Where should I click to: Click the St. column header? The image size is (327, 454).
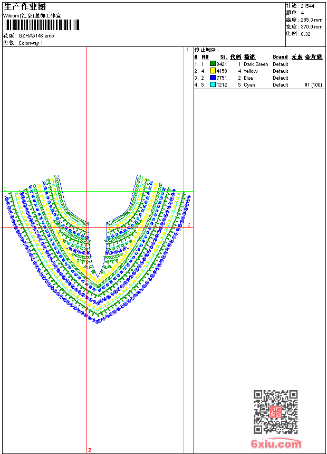pyautogui.click(x=224, y=57)
